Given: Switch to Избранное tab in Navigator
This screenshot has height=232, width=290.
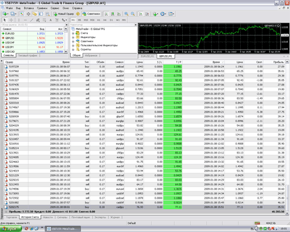Looking at the screenshot, I should (x=91, y=56).
